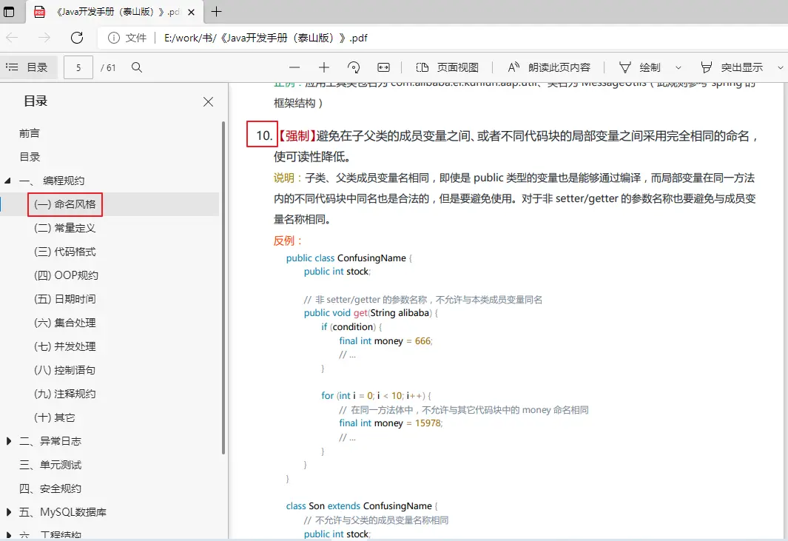The height and width of the screenshot is (541, 788).
Task: Open a new browser tab
Action: click(x=217, y=12)
